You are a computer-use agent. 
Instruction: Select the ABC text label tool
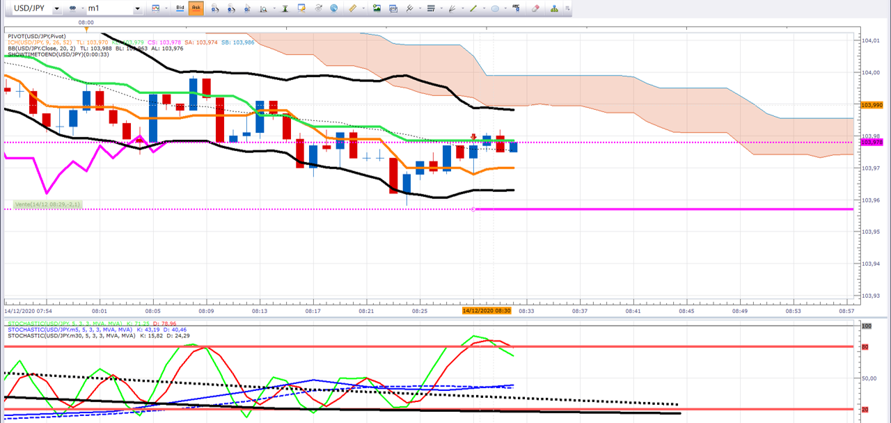(516, 8)
